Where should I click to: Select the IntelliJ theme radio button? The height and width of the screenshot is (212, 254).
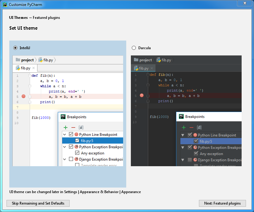point(15,48)
